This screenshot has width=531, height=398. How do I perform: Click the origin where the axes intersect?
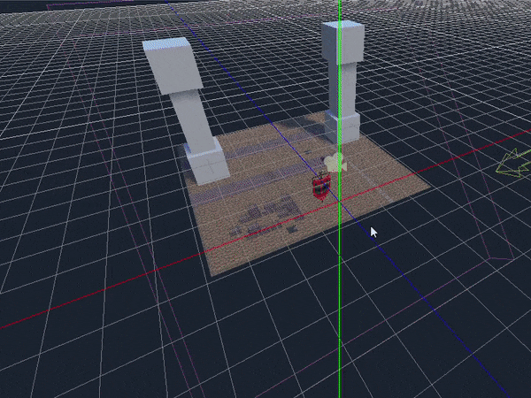pyautogui.click(x=339, y=202)
